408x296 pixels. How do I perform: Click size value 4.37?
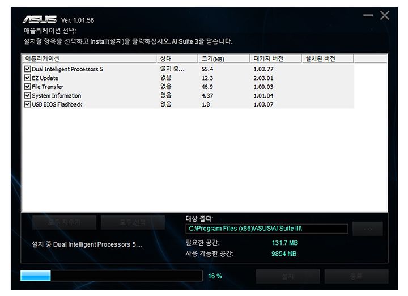pos(207,96)
